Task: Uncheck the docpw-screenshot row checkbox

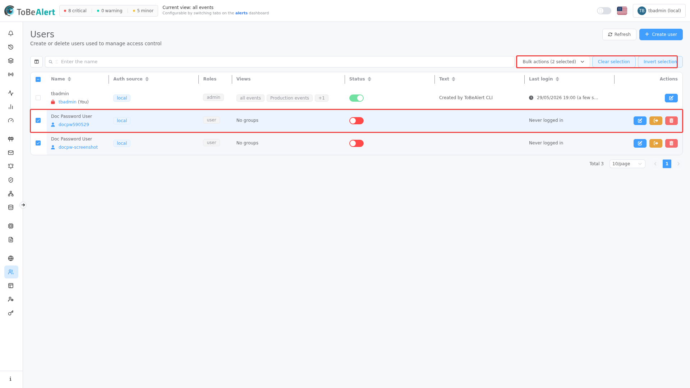Action: coord(38,143)
